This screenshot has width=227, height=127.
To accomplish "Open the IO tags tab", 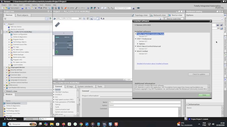I will pyautogui.click(x=70, y=87).
